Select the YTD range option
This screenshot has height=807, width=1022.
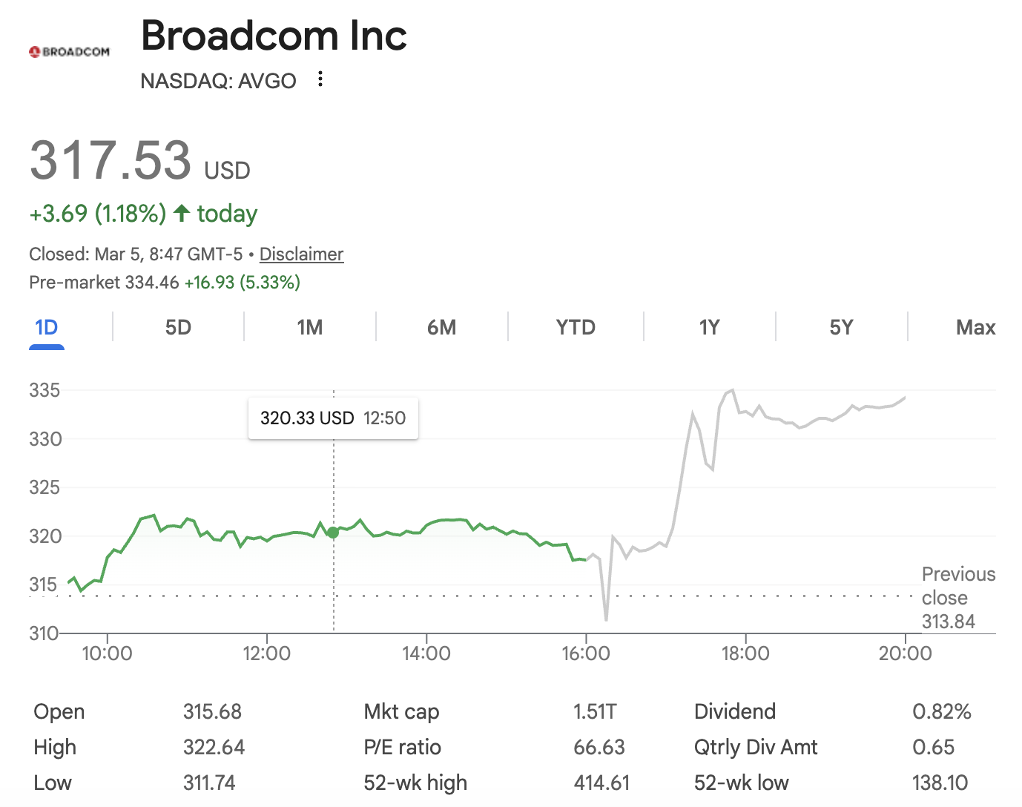coord(575,326)
